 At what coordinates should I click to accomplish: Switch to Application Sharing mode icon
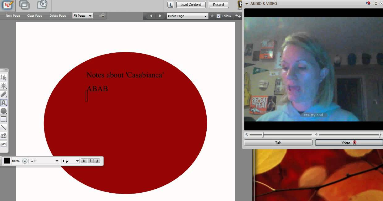click(x=24, y=5)
